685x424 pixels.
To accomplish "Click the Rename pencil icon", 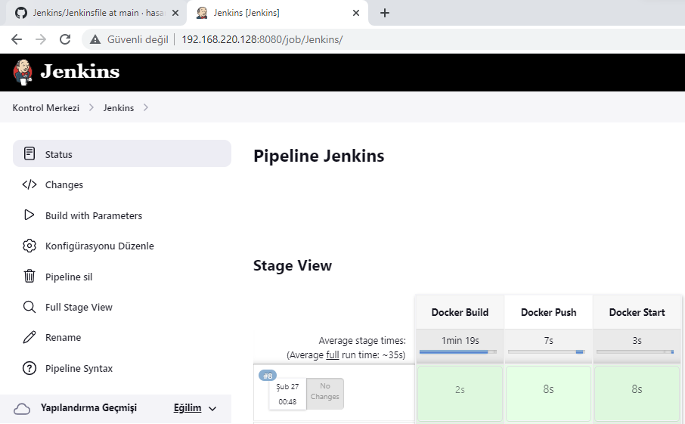I will [29, 337].
